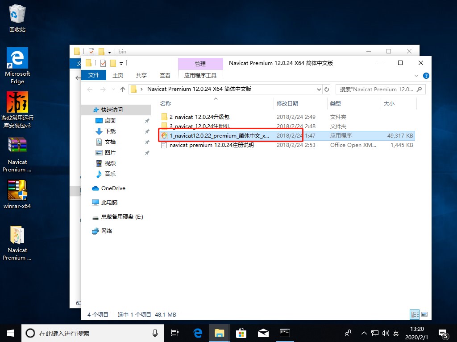
Task: Click the network icon in system tray
Action: pyautogui.click(x=375, y=333)
